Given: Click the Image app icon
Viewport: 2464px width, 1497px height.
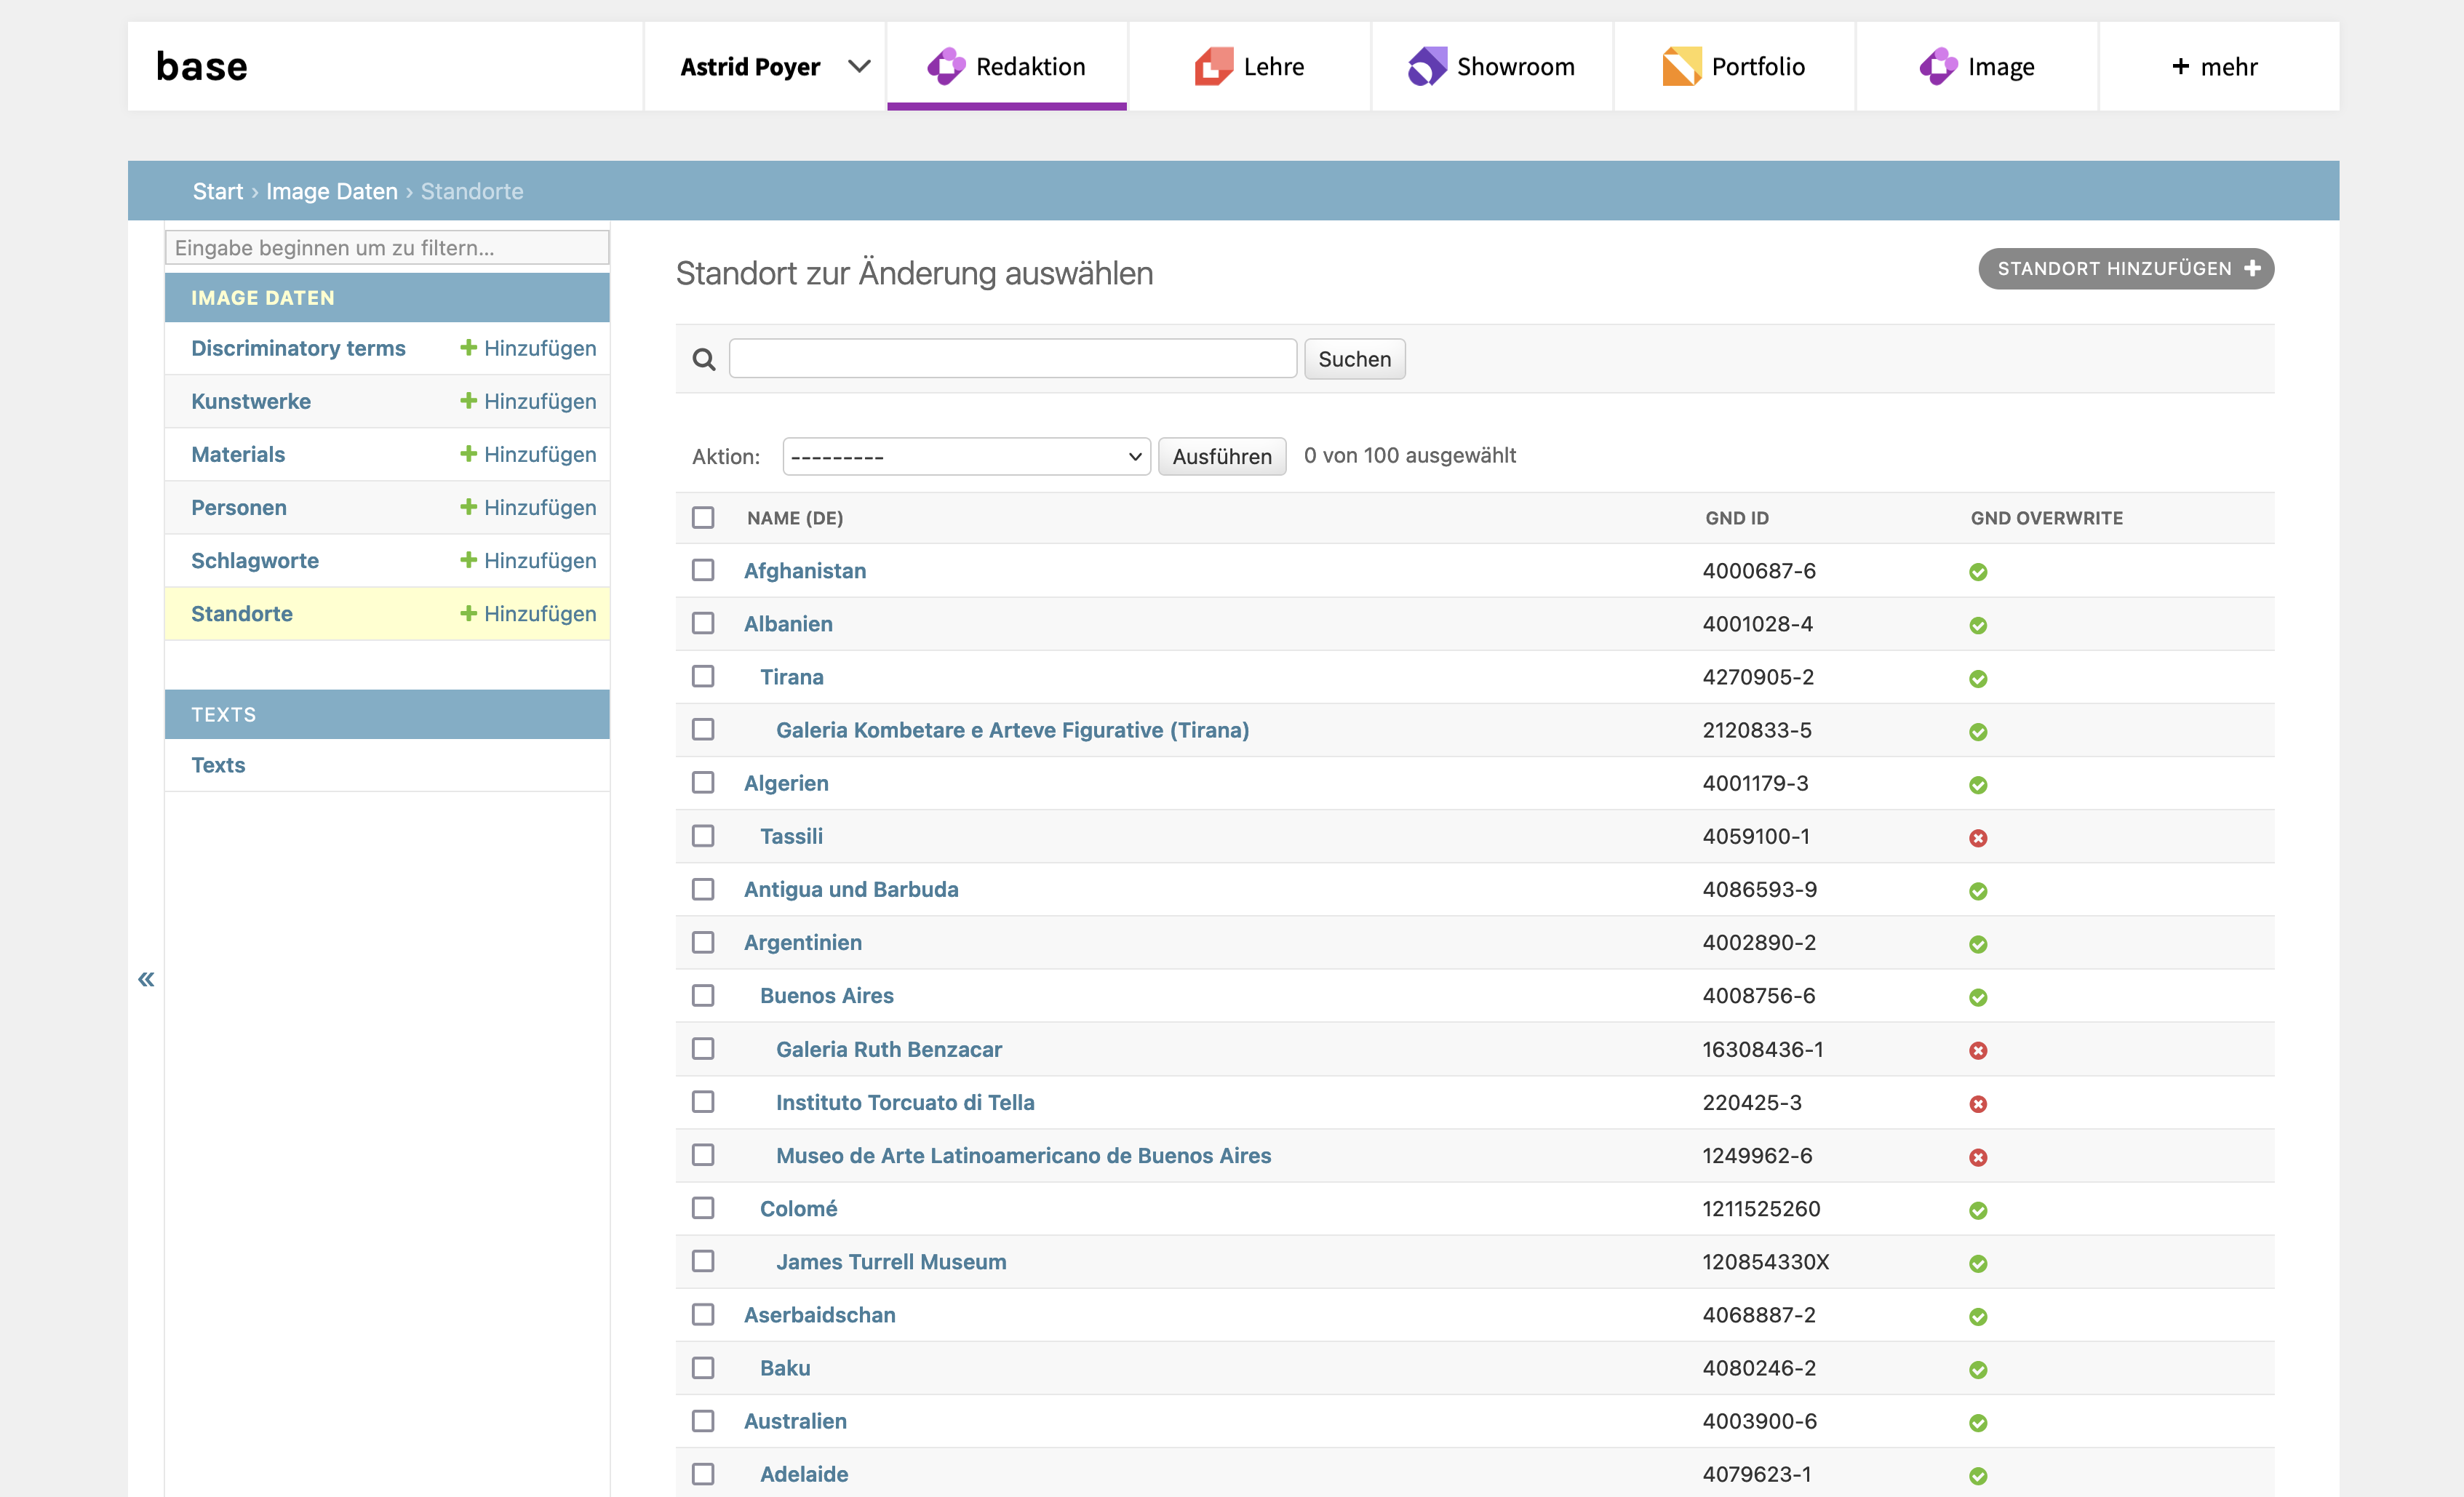Looking at the screenshot, I should pos(1938,67).
